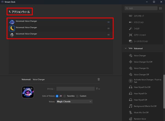This screenshot has height=121, width=165.
Task: Choose the シーントランジション action icon
Action: (130, 41)
